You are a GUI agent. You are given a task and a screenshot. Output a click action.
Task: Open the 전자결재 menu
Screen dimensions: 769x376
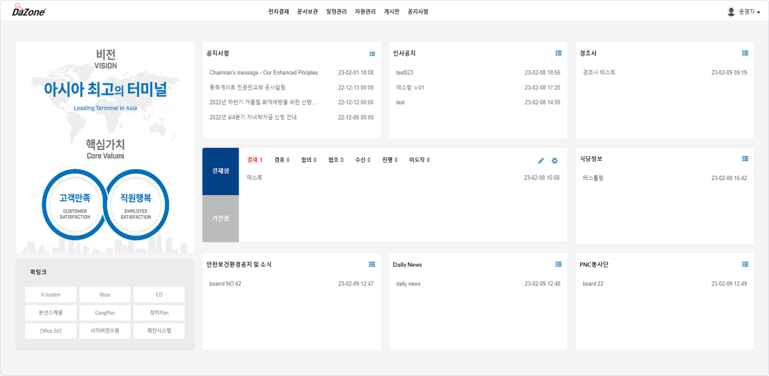pos(278,12)
